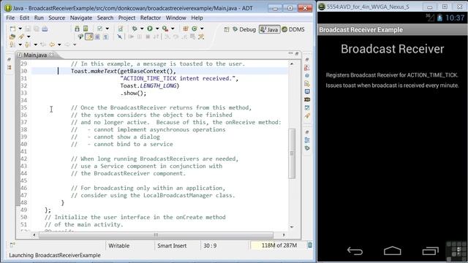Image resolution: width=468 pixels, height=263 pixels.
Task: Toggle Breadcrumb speech-bubble icon
Action: click(80, 37)
